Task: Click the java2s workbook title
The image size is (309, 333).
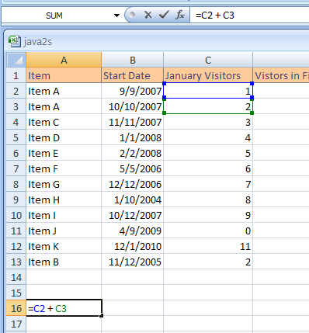Action: tap(38, 42)
